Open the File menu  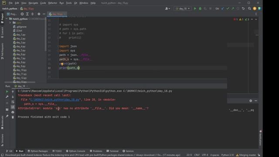[x=10, y=3]
